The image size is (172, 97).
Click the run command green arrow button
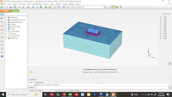pos(170,88)
